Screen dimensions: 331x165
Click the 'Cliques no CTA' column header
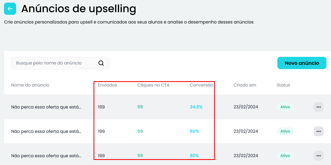(153, 85)
